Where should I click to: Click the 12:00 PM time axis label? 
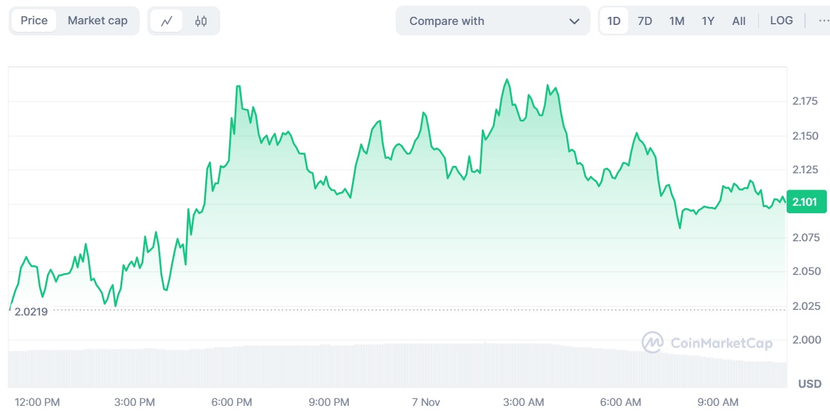(x=37, y=402)
